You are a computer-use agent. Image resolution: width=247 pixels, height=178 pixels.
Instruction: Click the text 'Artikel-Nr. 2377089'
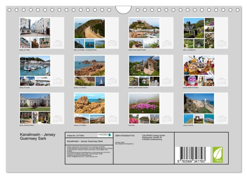point(76,135)
